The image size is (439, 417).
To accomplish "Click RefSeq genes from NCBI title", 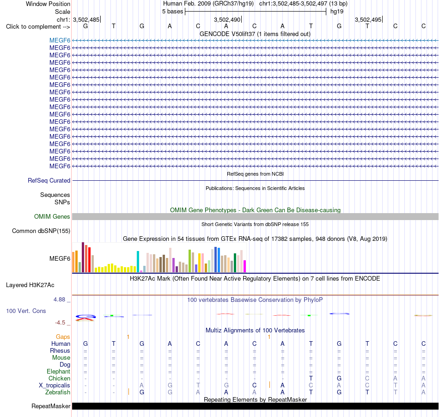I will point(255,174).
